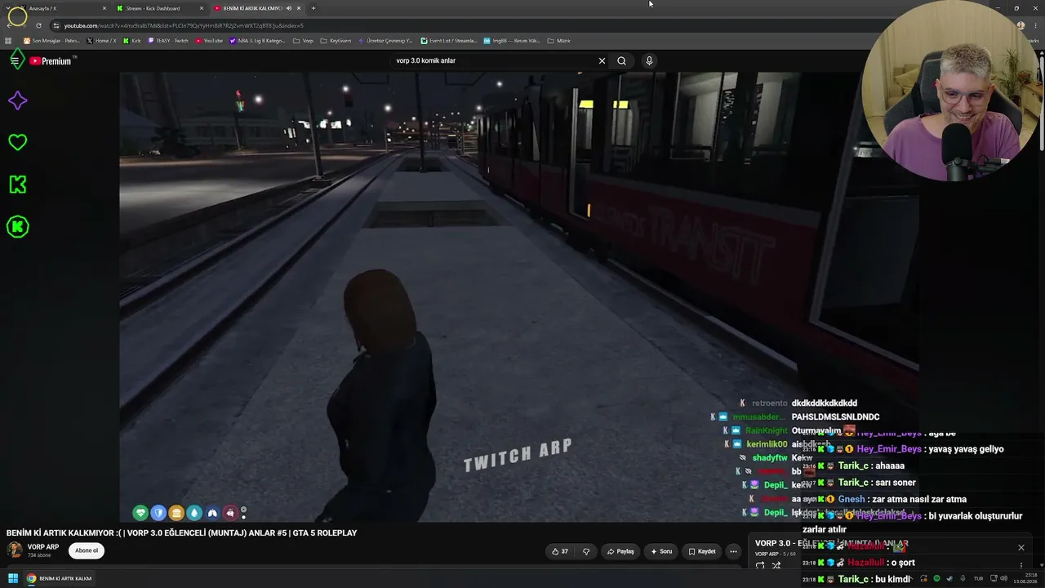Open more actions three-dot menu
This screenshot has height=588, width=1045.
[733, 551]
